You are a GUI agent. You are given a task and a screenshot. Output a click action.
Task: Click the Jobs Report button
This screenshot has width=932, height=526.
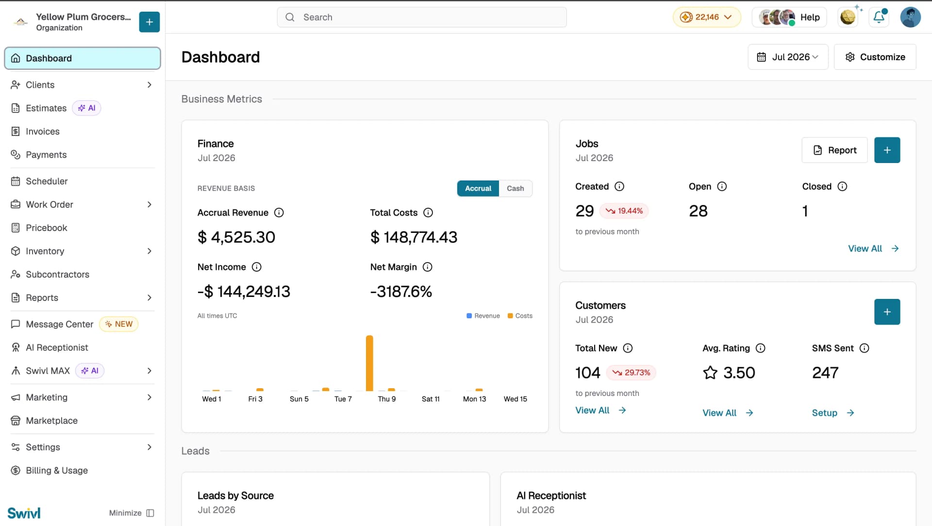(834, 150)
